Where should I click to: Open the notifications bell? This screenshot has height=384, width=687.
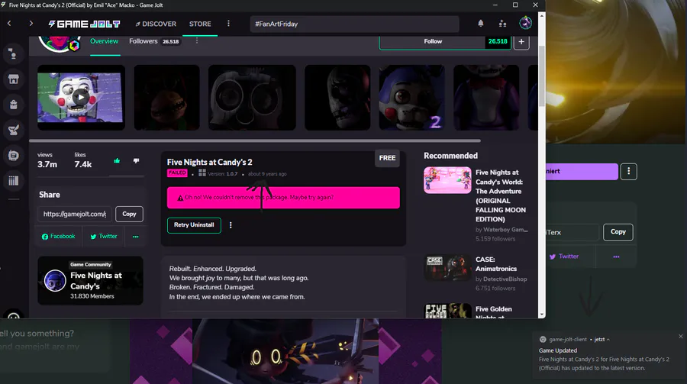tap(481, 24)
